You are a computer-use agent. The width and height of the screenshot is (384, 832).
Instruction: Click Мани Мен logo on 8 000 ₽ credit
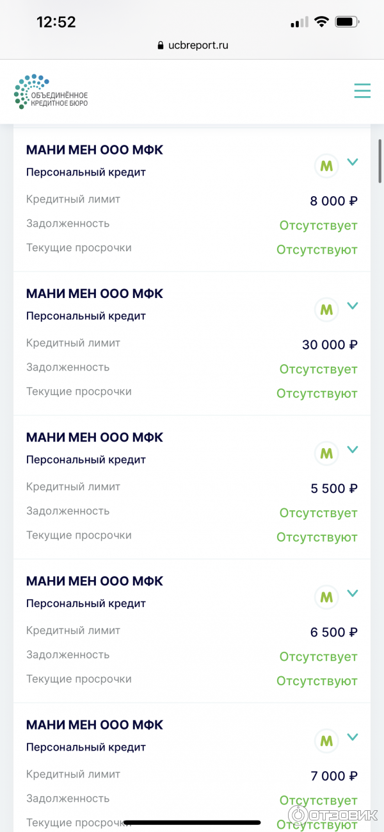pyautogui.click(x=326, y=167)
